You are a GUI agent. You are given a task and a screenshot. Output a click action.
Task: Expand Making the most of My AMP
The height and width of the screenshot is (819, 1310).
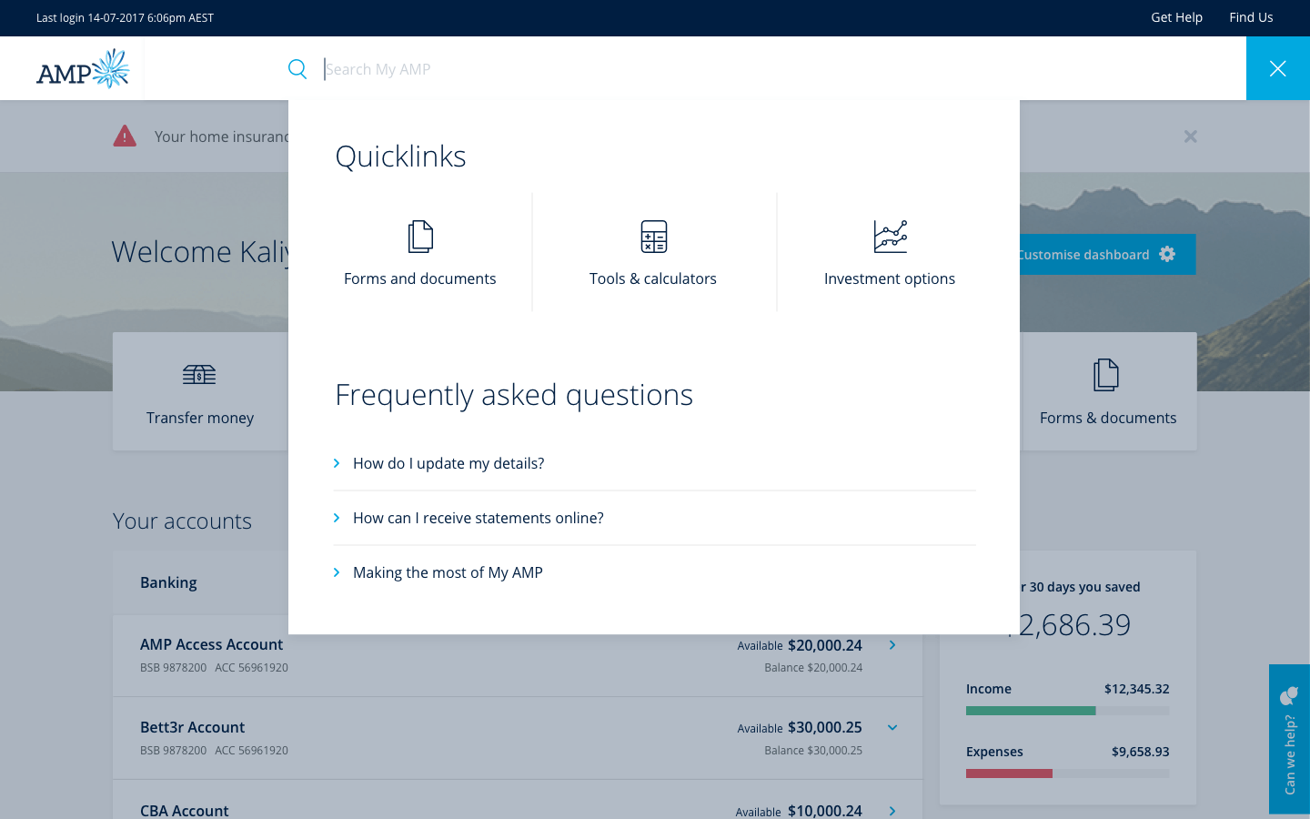(654, 572)
